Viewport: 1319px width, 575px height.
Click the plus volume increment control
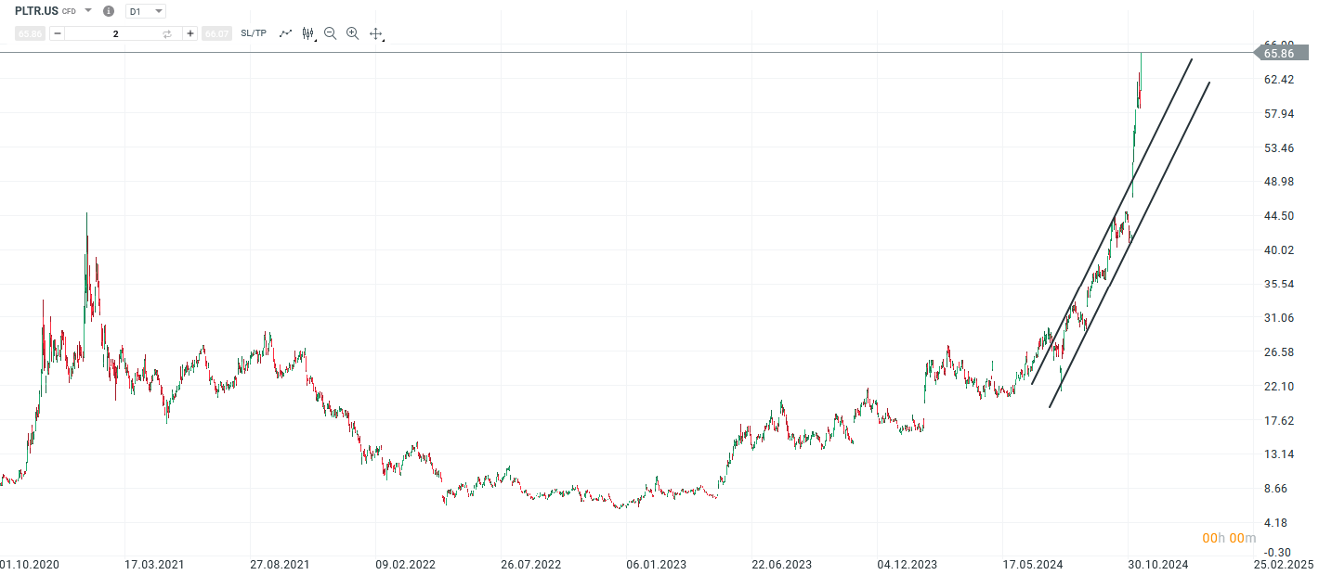[190, 32]
